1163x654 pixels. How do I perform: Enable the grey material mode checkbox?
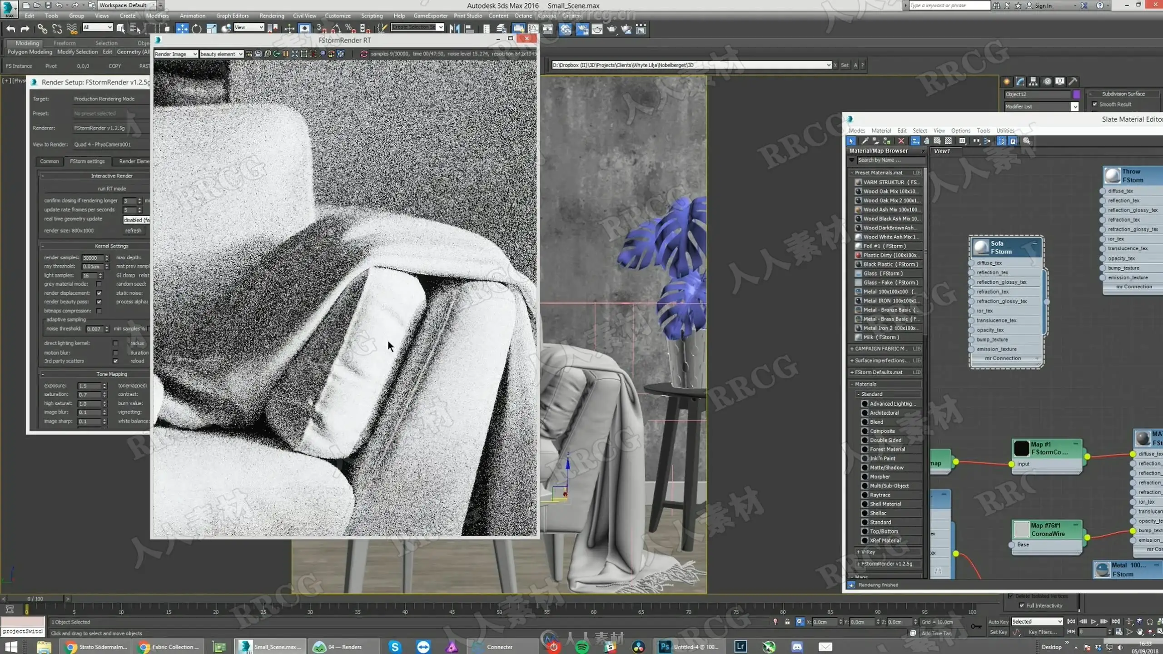[x=99, y=284]
